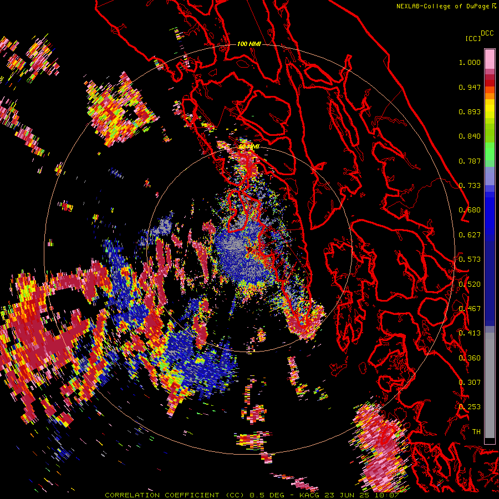
Task: Click the 23 JUN 25 date text
Action: (346, 495)
